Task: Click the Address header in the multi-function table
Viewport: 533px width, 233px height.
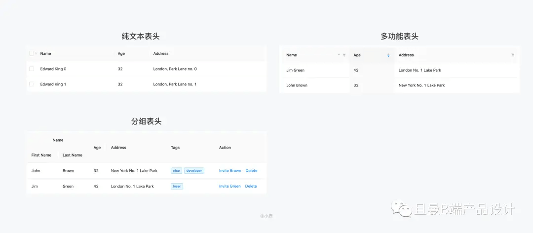Action: 406,55
